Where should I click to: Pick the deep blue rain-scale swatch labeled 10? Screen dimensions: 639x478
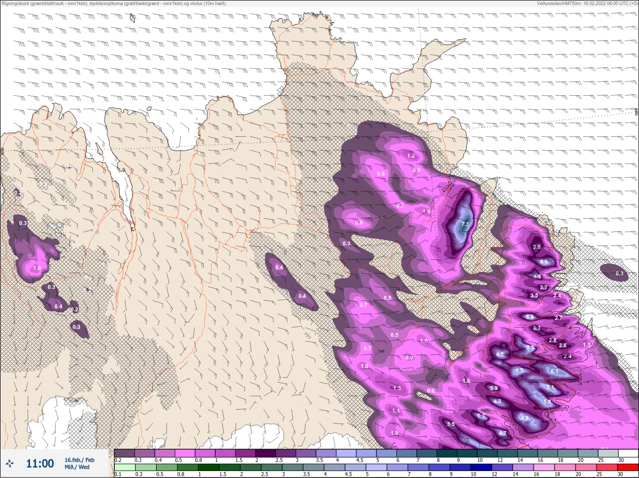click(x=481, y=467)
